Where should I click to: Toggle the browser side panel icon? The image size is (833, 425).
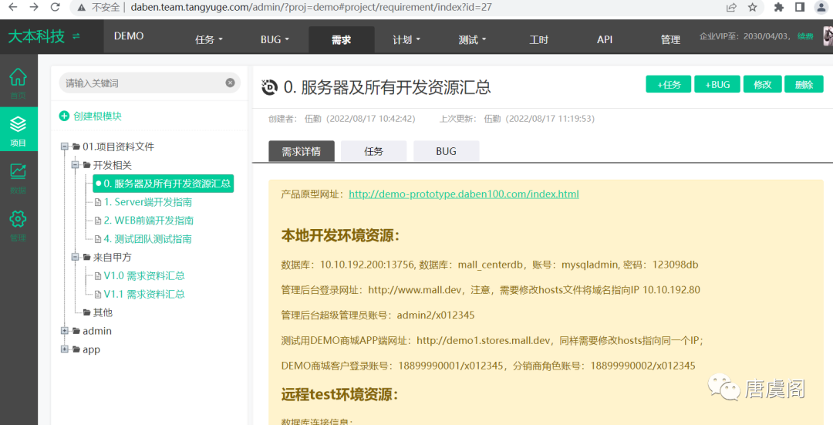tap(800, 7)
